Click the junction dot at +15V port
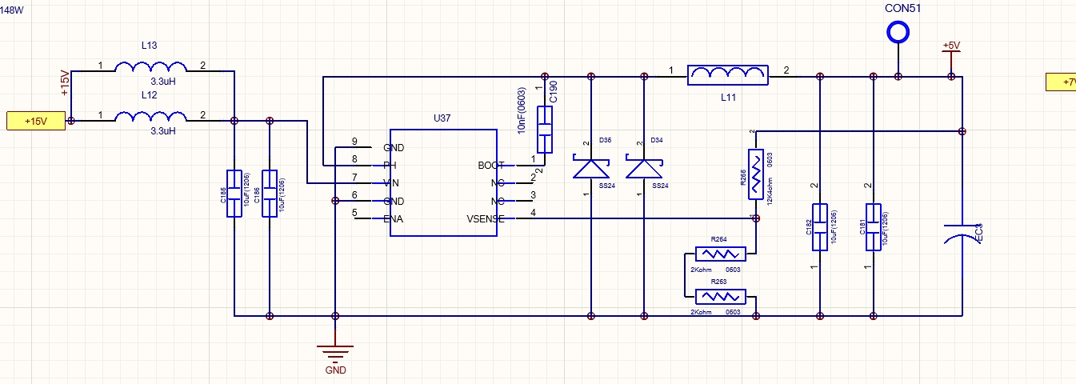The image size is (1076, 384). pos(70,121)
